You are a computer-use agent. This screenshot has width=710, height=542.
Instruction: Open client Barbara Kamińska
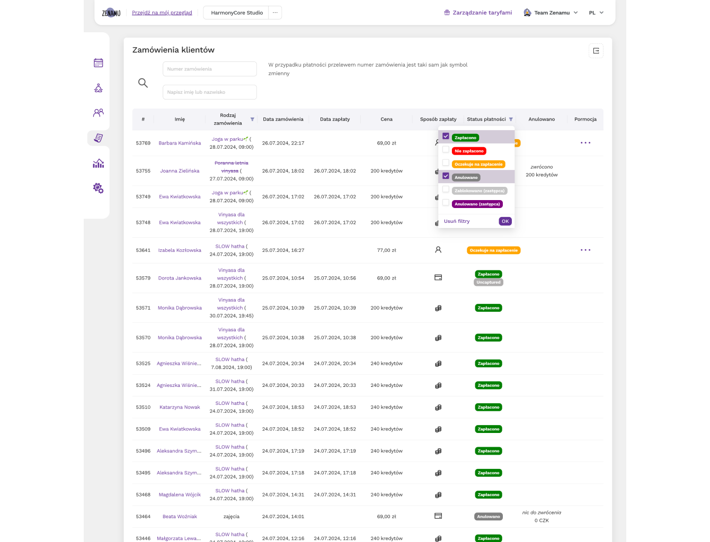(x=180, y=143)
